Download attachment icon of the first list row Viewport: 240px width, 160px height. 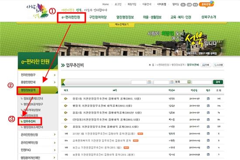pos(208,99)
